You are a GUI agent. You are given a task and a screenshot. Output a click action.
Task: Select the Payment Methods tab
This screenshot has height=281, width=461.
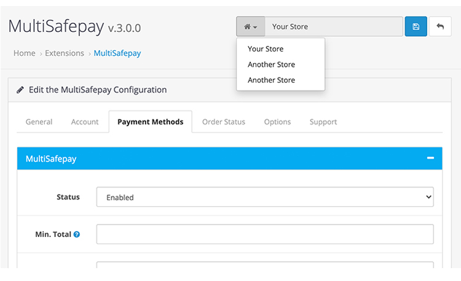point(150,121)
